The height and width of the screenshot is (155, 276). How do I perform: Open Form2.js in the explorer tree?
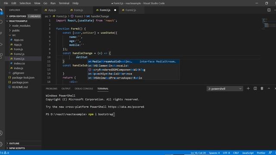(x=19, y=54)
